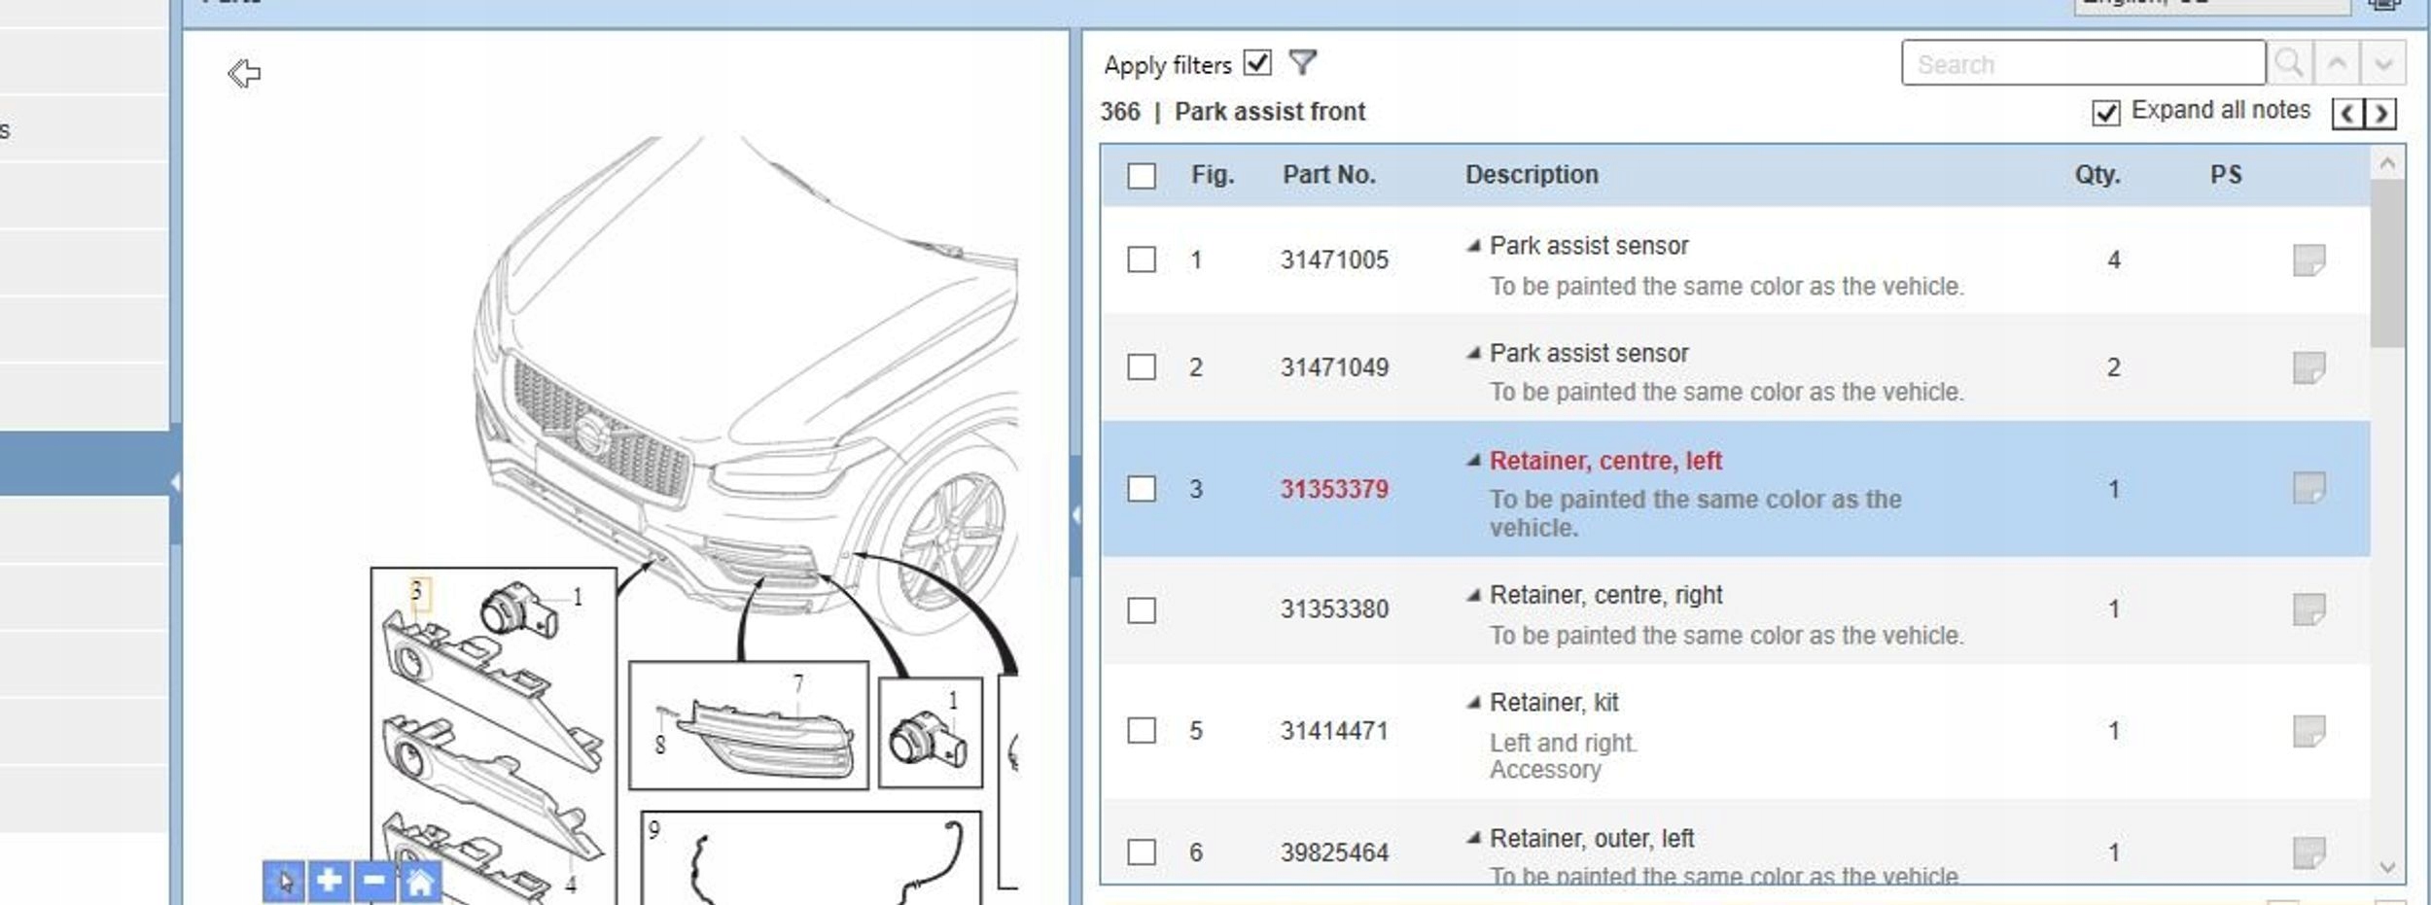Check the box for part 31471005
The height and width of the screenshot is (905, 2431).
(1142, 260)
